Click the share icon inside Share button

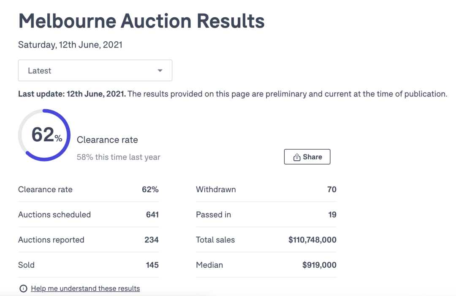click(297, 157)
